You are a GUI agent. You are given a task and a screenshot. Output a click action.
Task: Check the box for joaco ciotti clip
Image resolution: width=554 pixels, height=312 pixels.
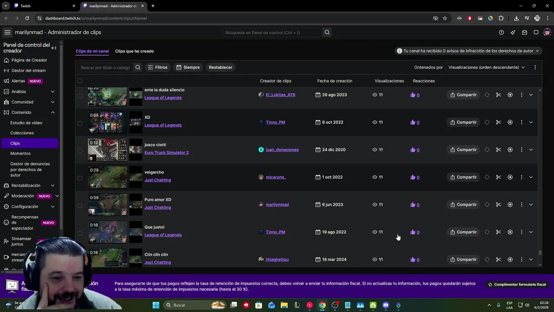[x=80, y=151]
